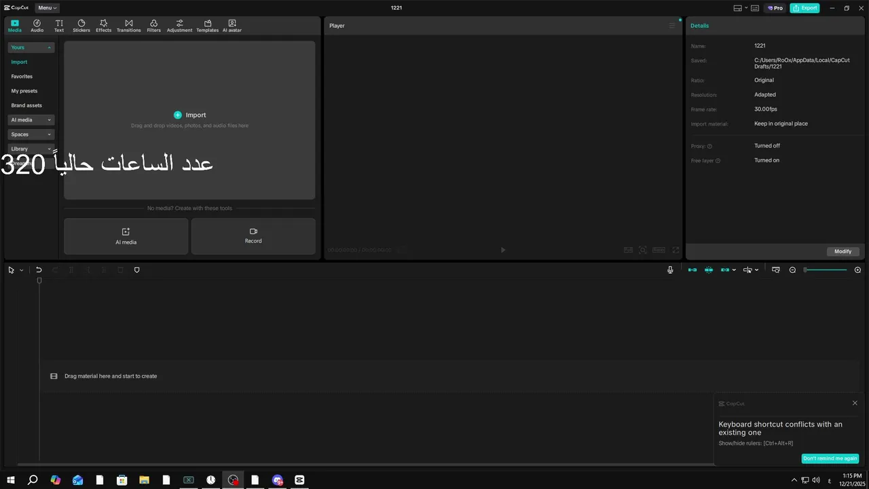Viewport: 869px width, 489px height.
Task: Open the cursor tool mode dropdown
Action: (x=21, y=270)
